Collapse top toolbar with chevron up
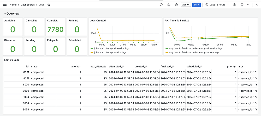 256,5
